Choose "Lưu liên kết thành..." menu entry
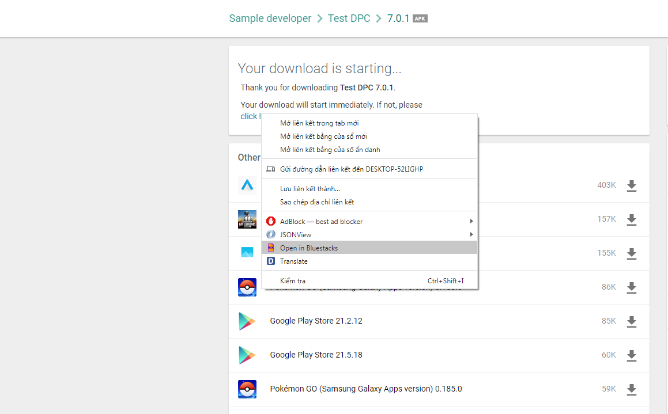Image resolution: width=668 pixels, height=414 pixels. [369, 188]
